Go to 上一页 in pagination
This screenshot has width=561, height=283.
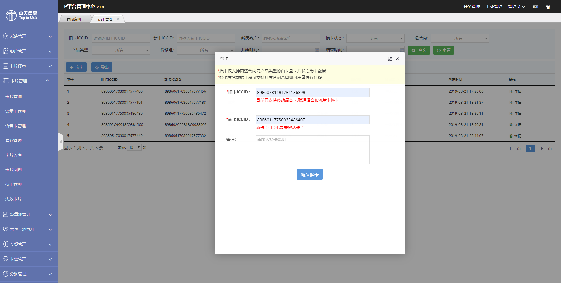[x=515, y=148]
